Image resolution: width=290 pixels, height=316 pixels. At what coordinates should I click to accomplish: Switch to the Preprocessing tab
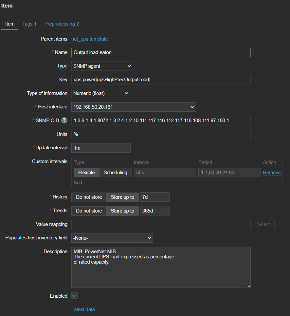[62, 24]
